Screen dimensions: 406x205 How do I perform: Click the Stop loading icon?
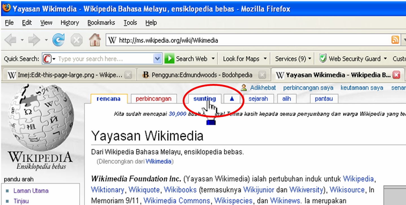(x=77, y=40)
